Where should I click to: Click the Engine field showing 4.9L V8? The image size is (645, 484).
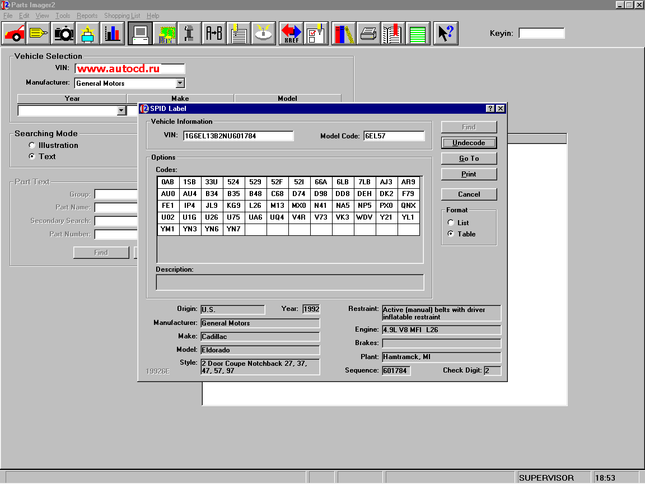tap(441, 329)
